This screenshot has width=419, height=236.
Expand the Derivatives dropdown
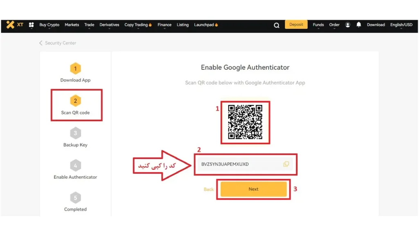click(109, 25)
